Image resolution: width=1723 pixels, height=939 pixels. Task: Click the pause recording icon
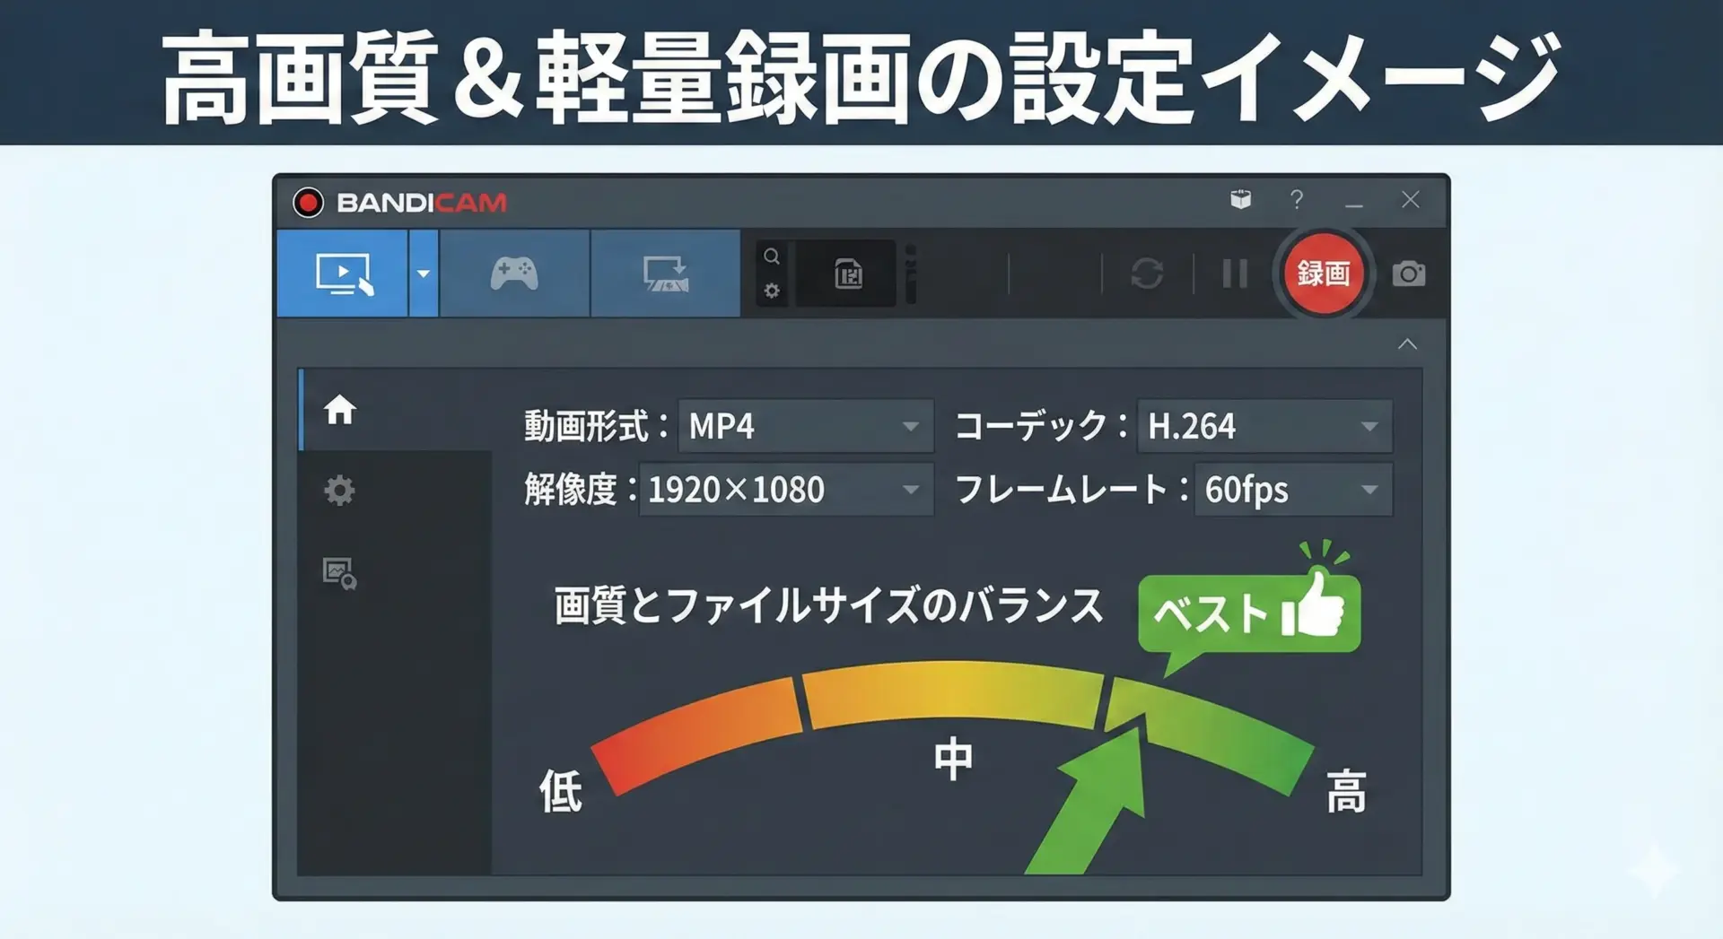coord(1235,274)
